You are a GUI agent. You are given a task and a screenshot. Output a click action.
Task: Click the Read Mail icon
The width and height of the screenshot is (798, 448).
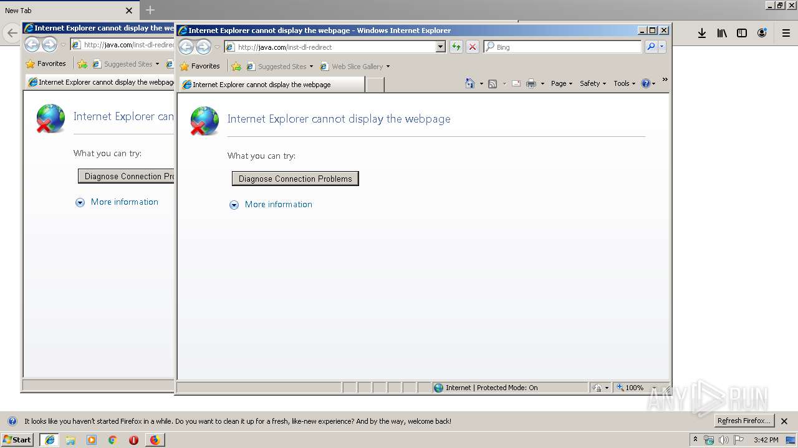pos(516,83)
